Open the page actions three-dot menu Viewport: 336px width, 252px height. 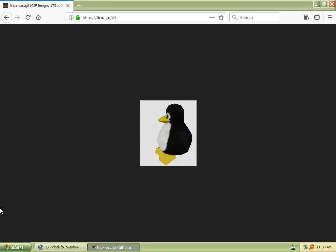click(212, 18)
